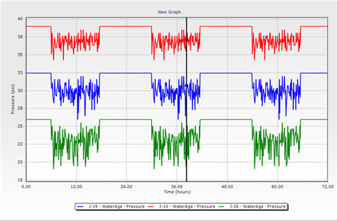The width and height of the screenshot is (338, 221).
Task: Click J-26 - WaterAge - Pressure legend label
Action: pos(258,206)
